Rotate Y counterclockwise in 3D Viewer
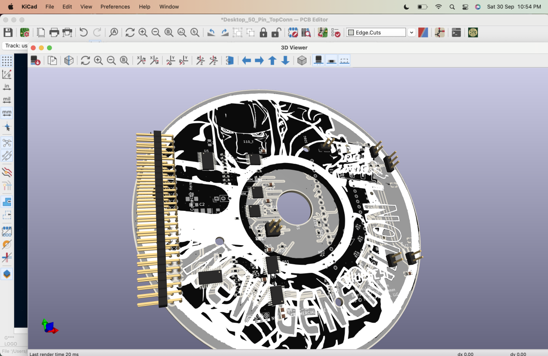This screenshot has width=548, height=356. (x=184, y=60)
